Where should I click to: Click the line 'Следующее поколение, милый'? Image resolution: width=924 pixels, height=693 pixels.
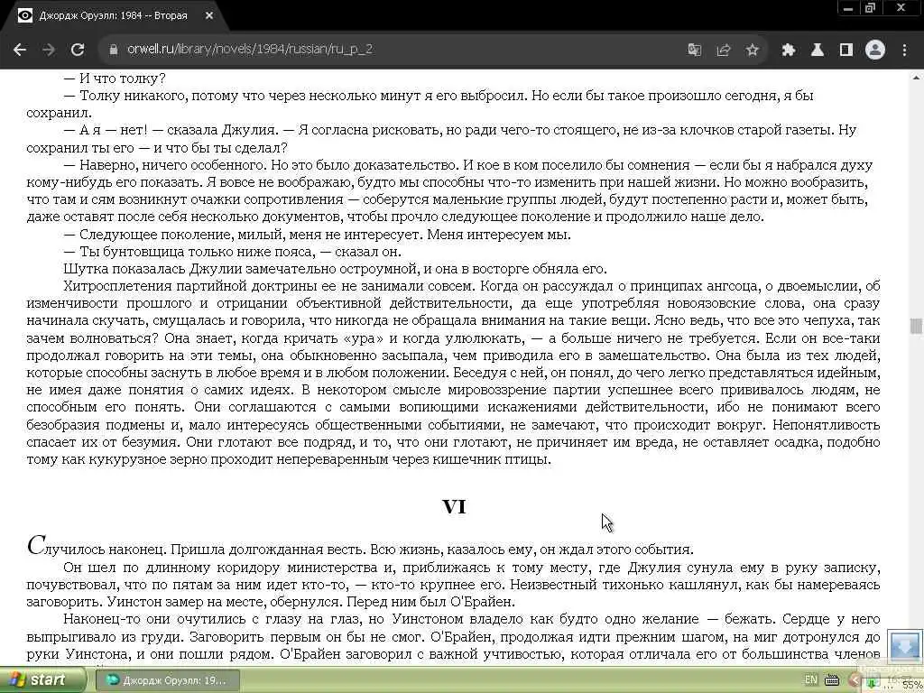pyautogui.click(x=317, y=235)
